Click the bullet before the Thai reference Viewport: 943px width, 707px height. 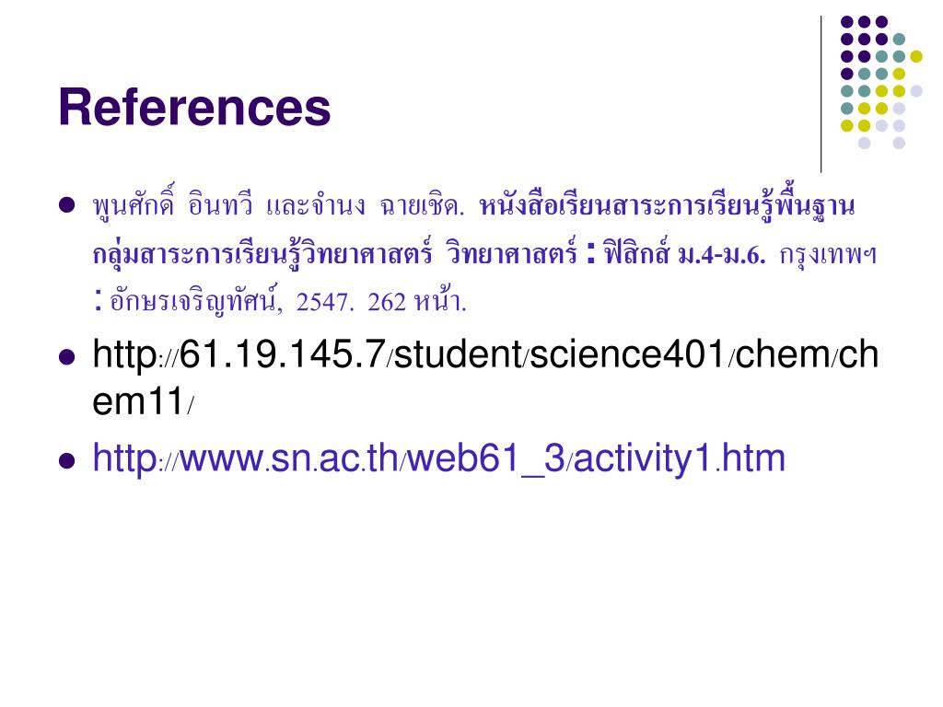(66, 205)
